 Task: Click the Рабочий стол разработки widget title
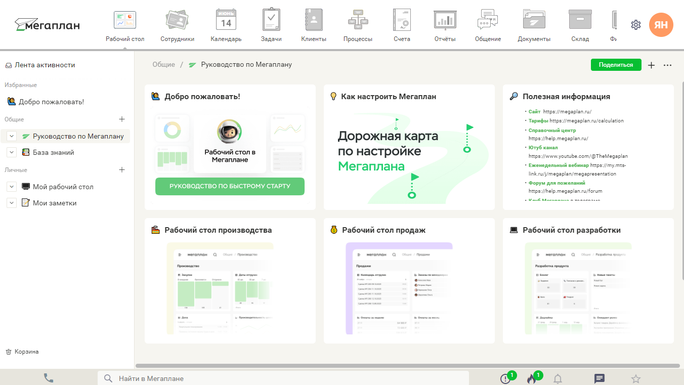572,230
